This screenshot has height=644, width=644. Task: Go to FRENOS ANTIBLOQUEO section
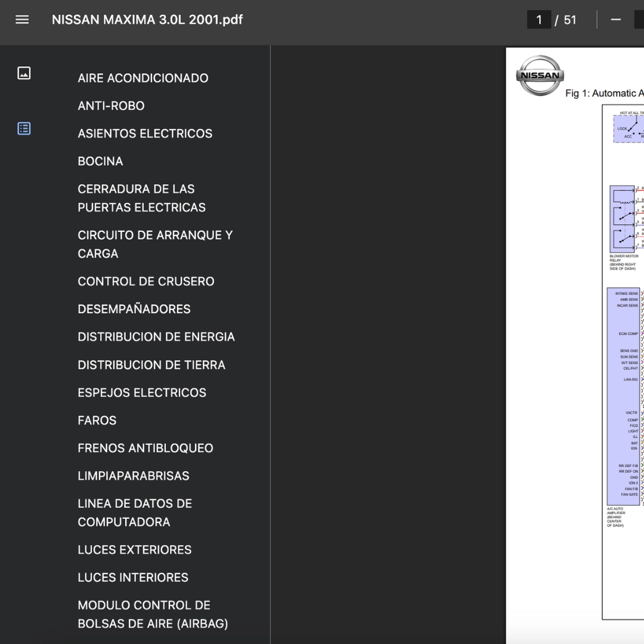(x=145, y=448)
